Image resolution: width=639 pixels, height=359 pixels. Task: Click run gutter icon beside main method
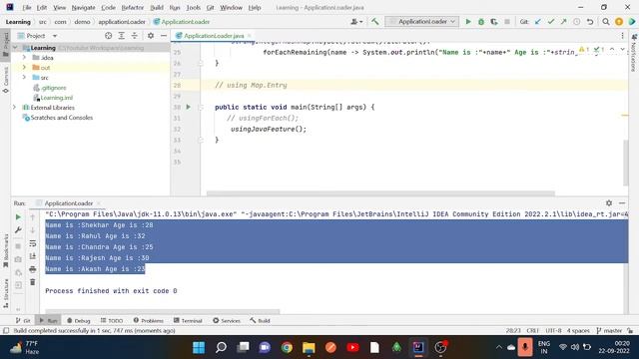189,107
